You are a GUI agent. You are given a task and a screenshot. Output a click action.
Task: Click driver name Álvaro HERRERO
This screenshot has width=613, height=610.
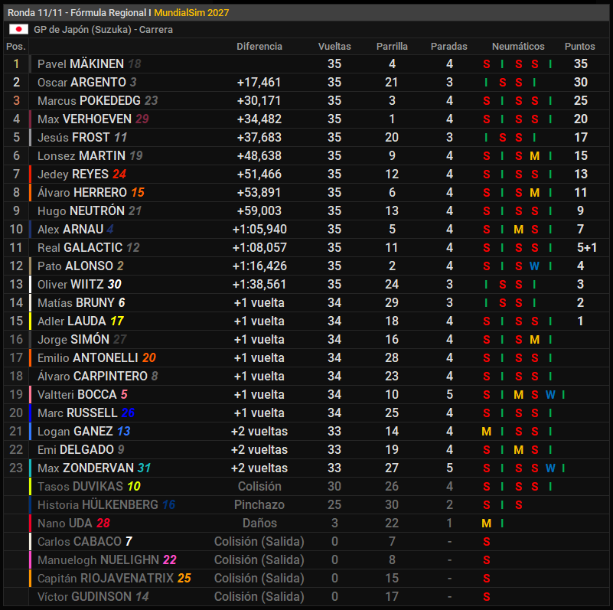(82, 192)
